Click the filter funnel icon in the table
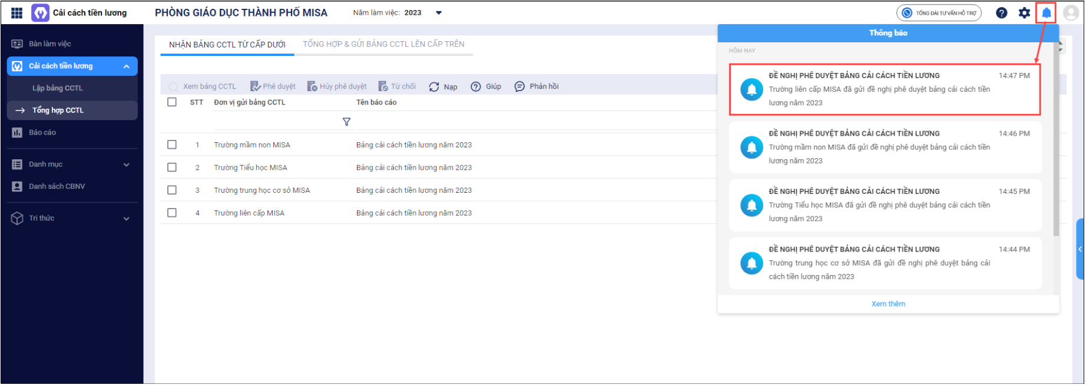Screen dimensions: 1086x385 [346, 122]
